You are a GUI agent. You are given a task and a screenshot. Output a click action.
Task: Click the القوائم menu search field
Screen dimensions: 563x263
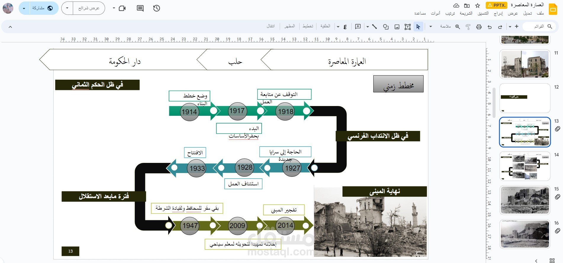click(x=540, y=26)
